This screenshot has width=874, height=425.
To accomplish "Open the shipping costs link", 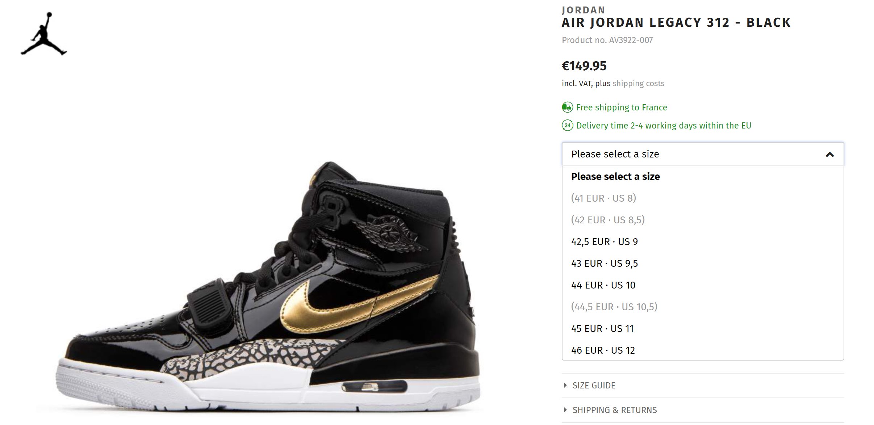I will pyautogui.click(x=638, y=84).
